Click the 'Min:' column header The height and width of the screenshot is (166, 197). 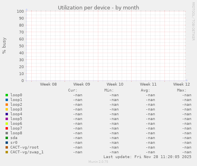(x=109, y=90)
